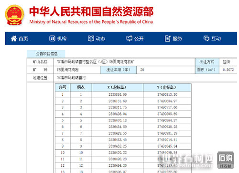Click the 矿山名称 label cell
Image resolution: width=239 pixels, height=173 pixels.
[x=40, y=62]
